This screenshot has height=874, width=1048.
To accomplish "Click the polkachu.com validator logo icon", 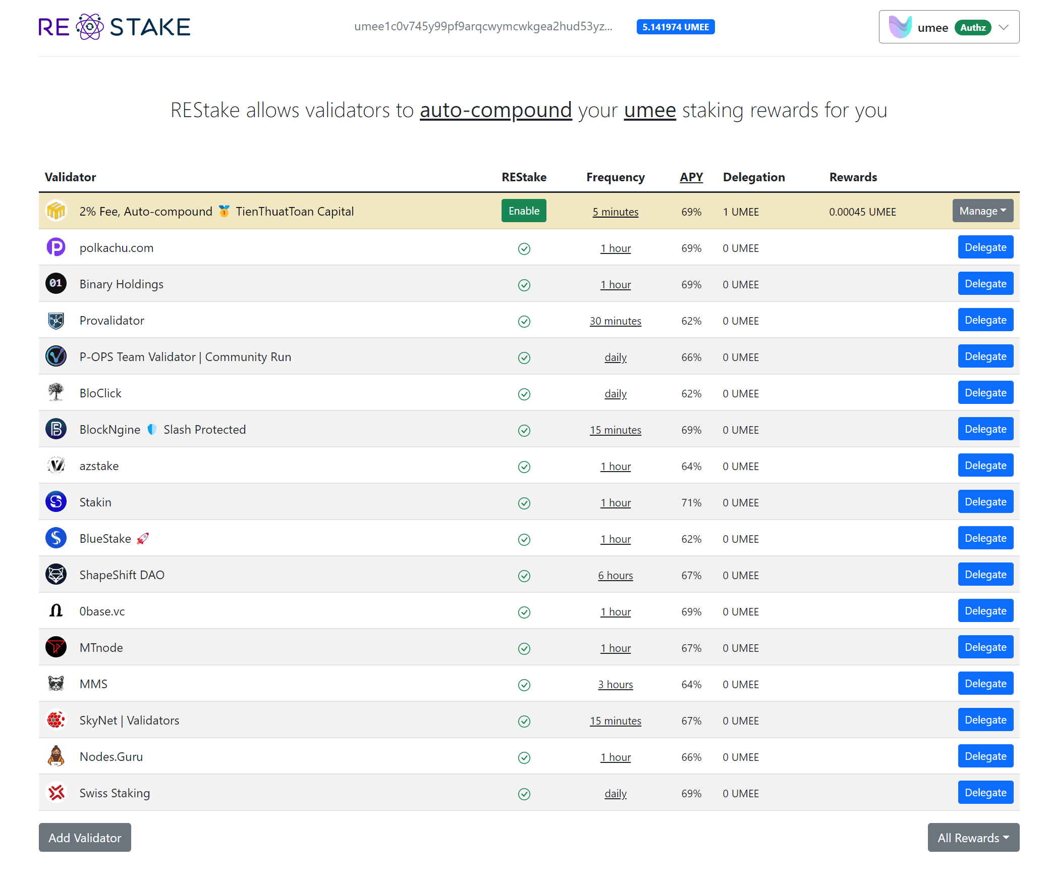I will 56,247.
